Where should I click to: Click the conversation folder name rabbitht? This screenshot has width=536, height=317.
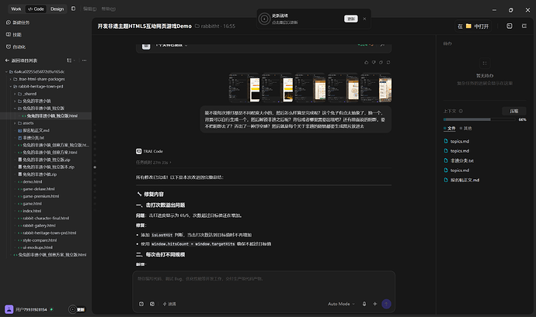pyautogui.click(x=210, y=26)
